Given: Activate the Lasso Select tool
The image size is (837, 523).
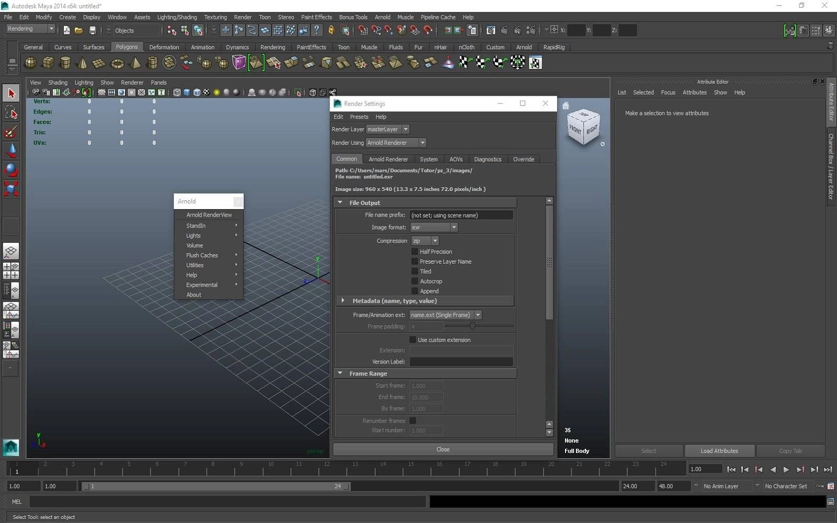Looking at the screenshot, I should (x=11, y=112).
